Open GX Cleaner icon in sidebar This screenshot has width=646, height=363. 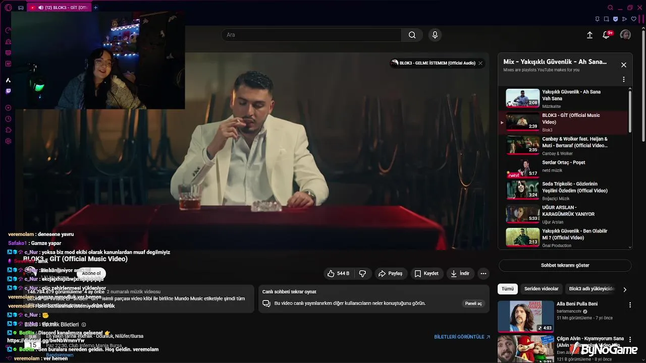(x=8, y=41)
